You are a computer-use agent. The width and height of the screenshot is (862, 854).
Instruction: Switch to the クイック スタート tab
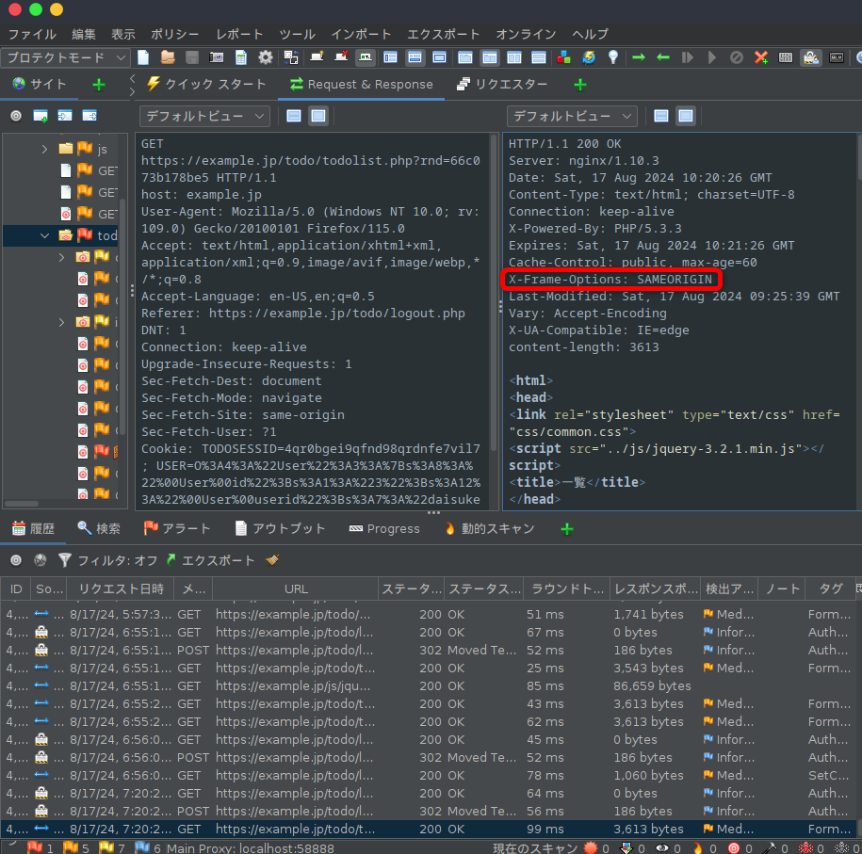(206, 84)
